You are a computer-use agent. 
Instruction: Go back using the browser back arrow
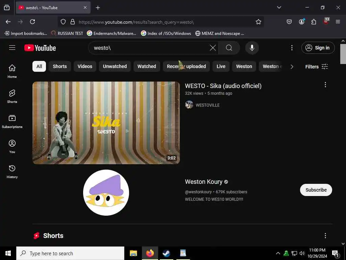pos(8,22)
